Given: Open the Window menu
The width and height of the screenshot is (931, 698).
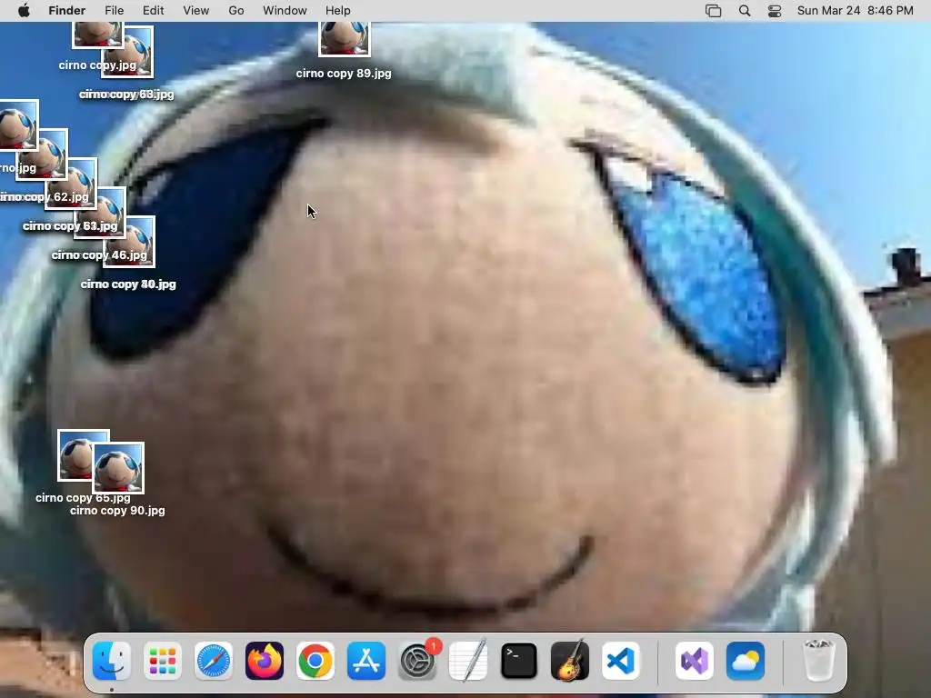Looking at the screenshot, I should coord(285,11).
